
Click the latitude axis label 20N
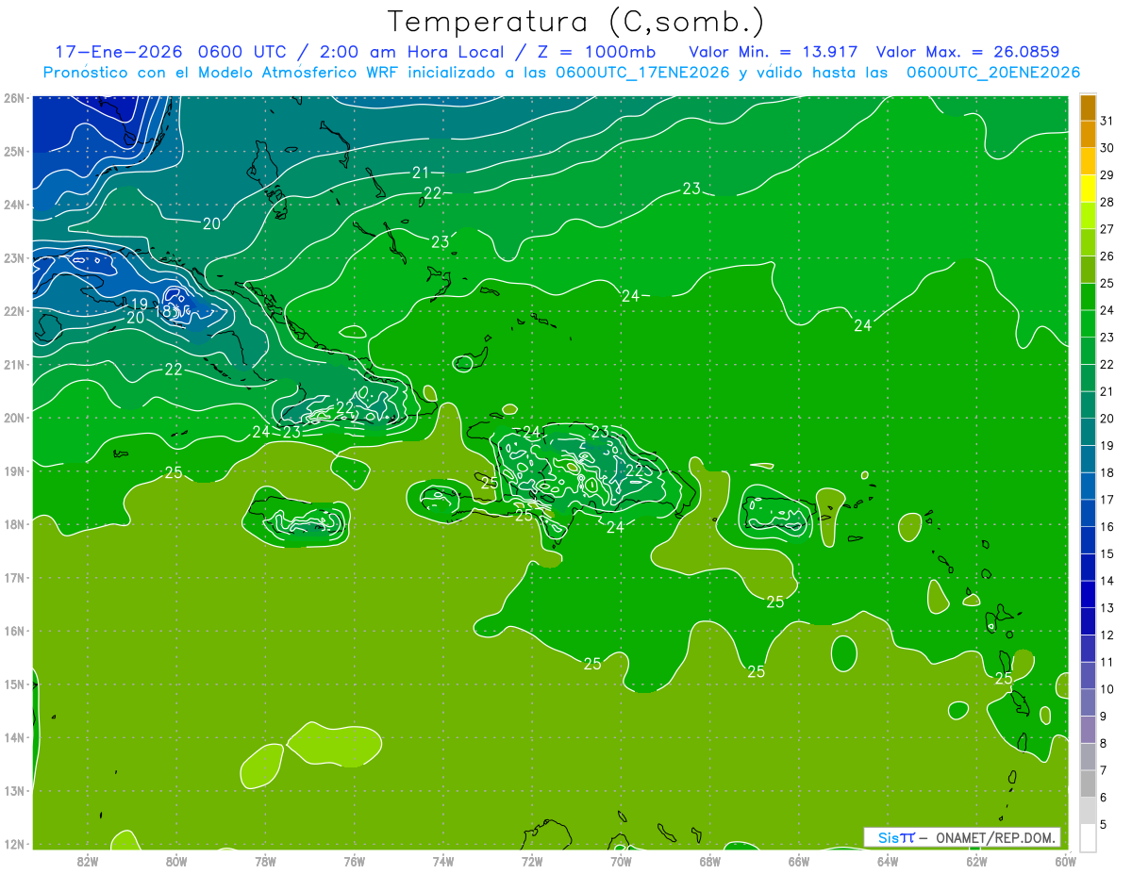(14, 418)
